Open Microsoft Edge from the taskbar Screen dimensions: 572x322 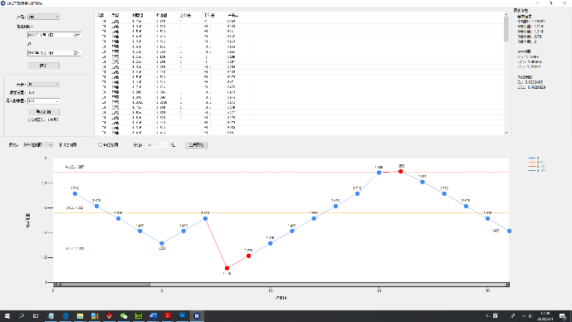(66, 316)
